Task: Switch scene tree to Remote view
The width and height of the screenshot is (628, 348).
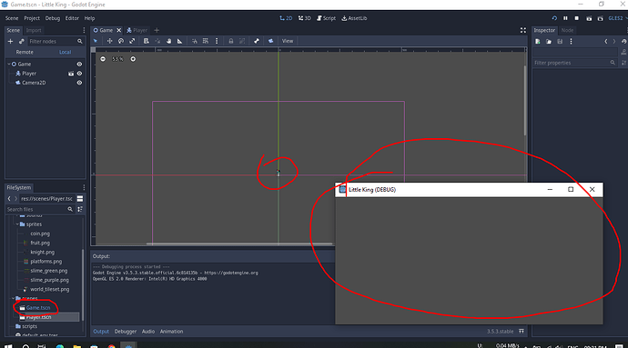Action: coord(25,52)
